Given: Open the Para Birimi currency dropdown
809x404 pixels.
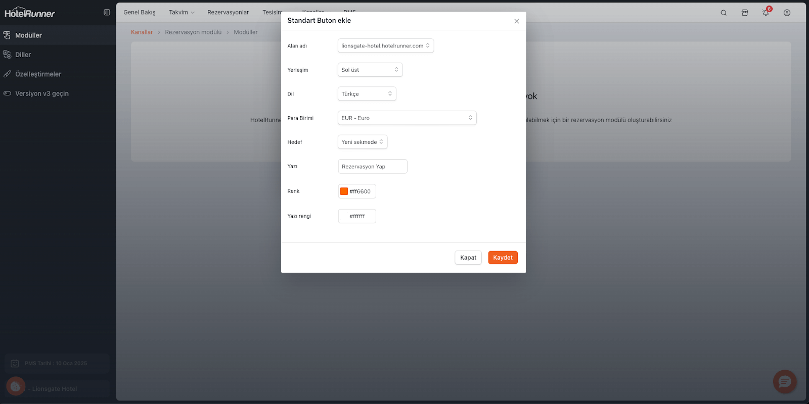Looking at the screenshot, I should coord(407,118).
